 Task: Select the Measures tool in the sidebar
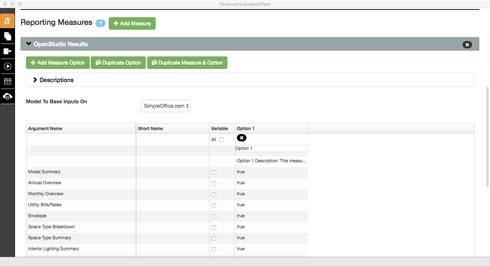point(7,21)
